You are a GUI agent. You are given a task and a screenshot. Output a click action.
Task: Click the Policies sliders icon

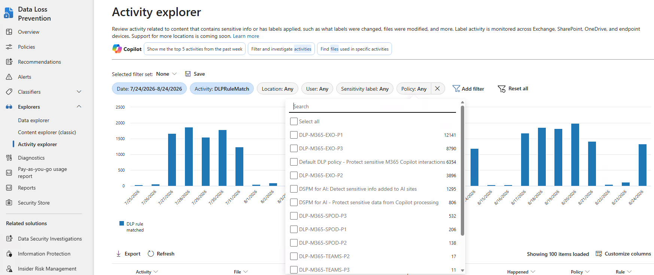coord(9,47)
